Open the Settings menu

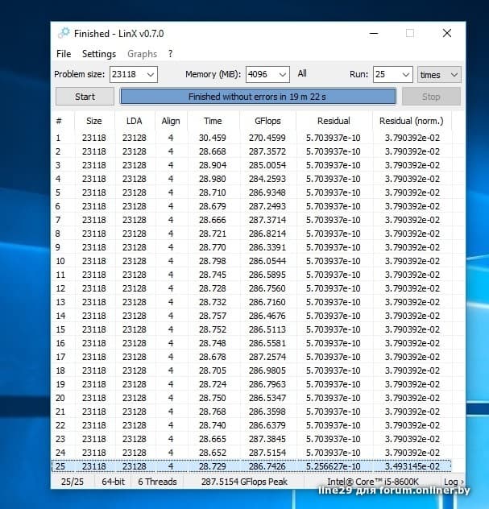99,54
